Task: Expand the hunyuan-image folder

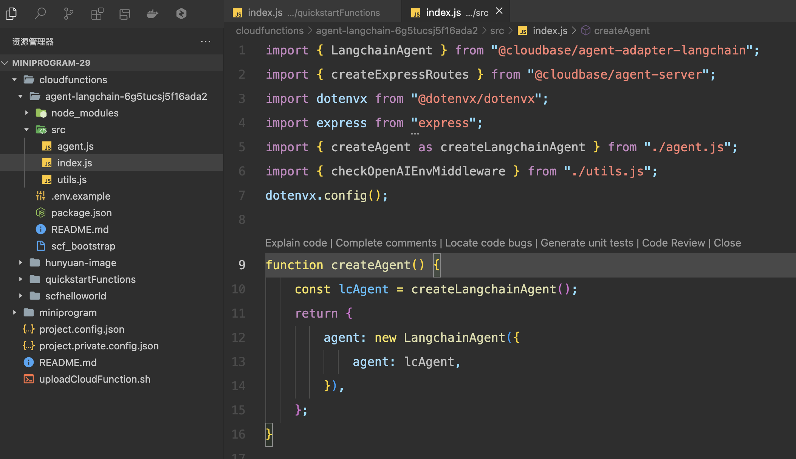Action: pos(20,263)
